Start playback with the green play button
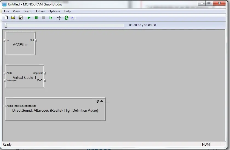 tap(29, 18)
